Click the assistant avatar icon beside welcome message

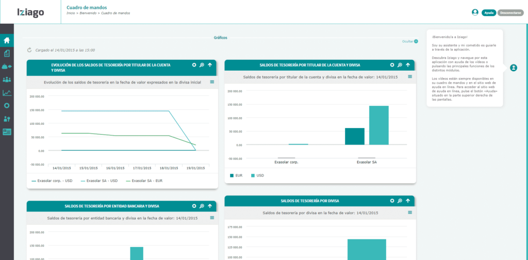[x=513, y=68]
